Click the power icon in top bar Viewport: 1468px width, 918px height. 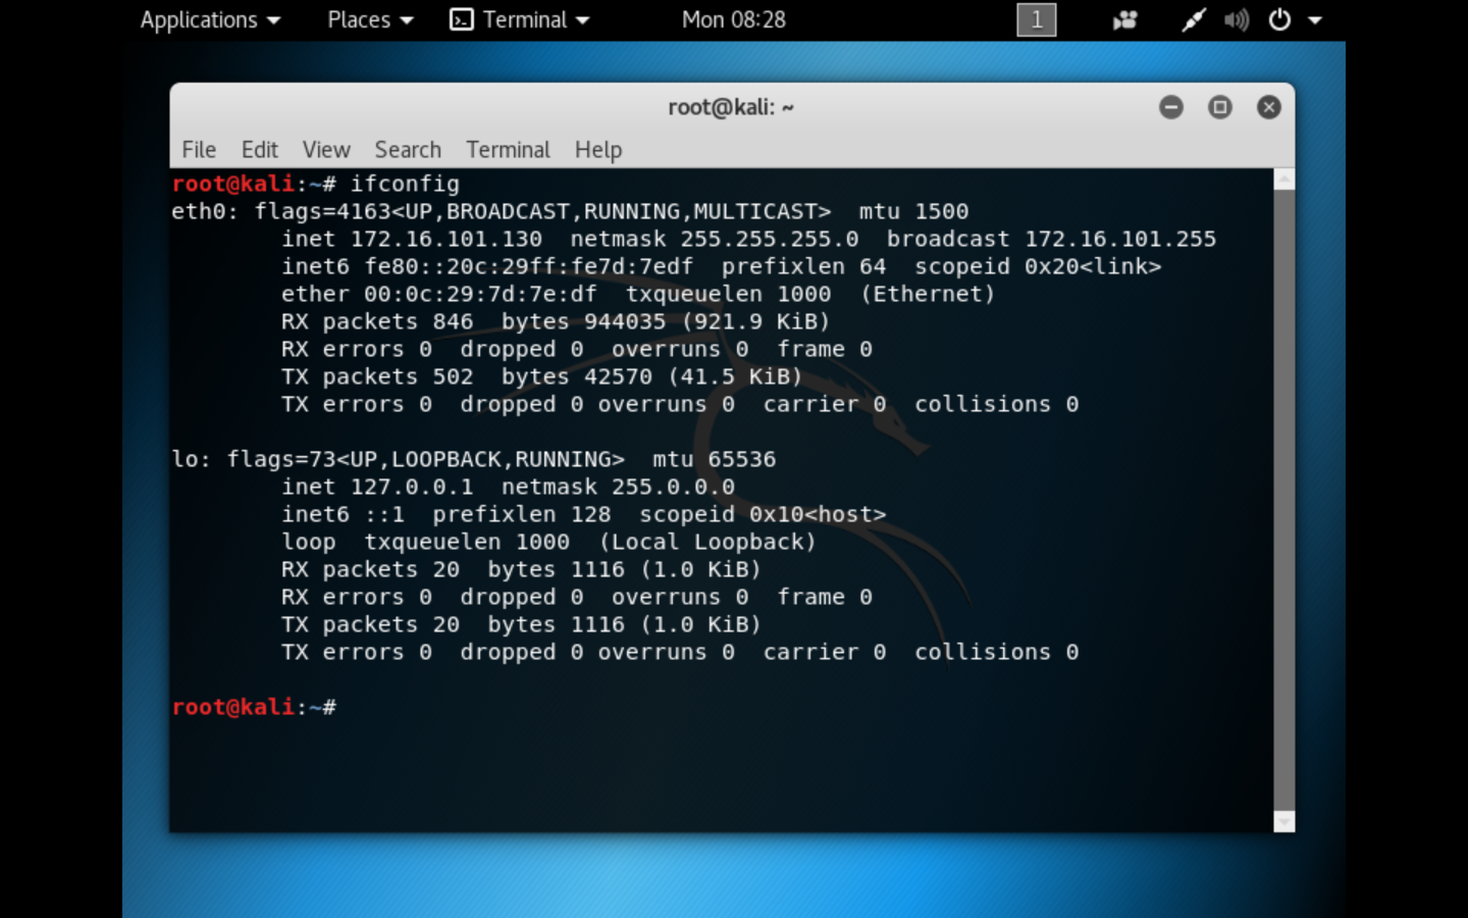(x=1279, y=20)
